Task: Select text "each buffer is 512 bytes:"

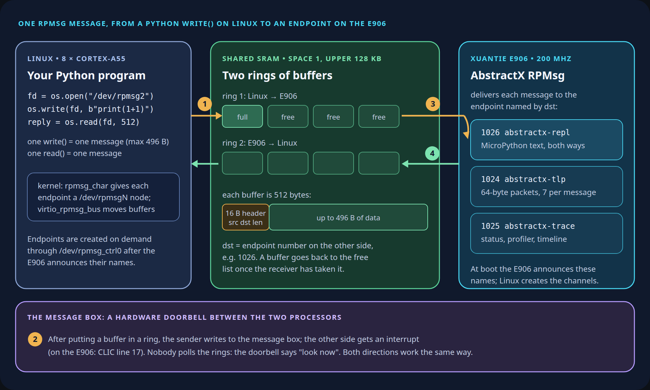Action: (x=267, y=195)
